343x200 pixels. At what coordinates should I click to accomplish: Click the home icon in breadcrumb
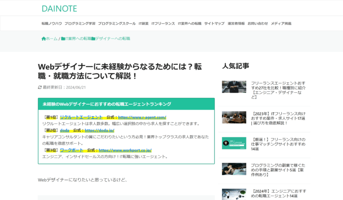tap(43, 39)
